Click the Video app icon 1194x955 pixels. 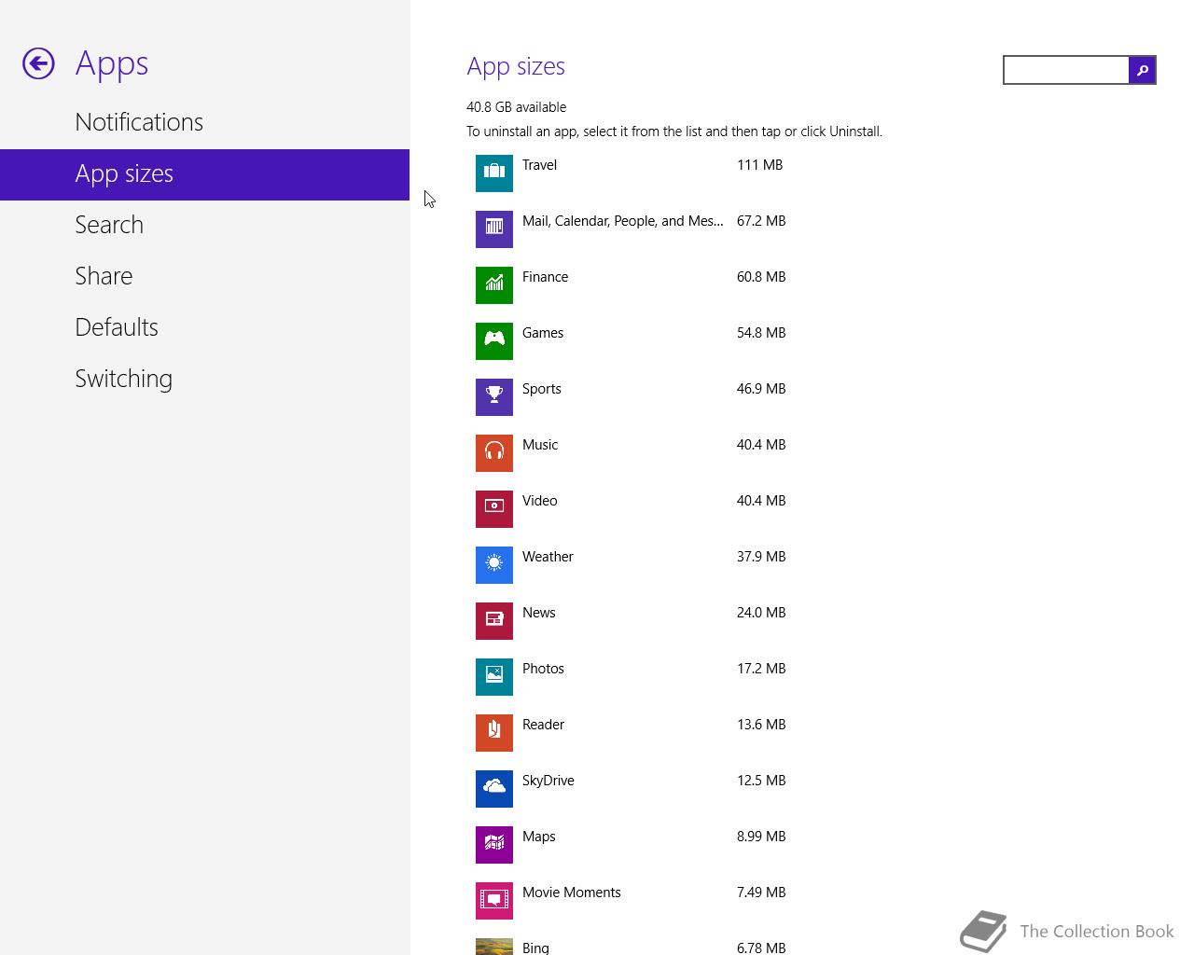[494, 509]
